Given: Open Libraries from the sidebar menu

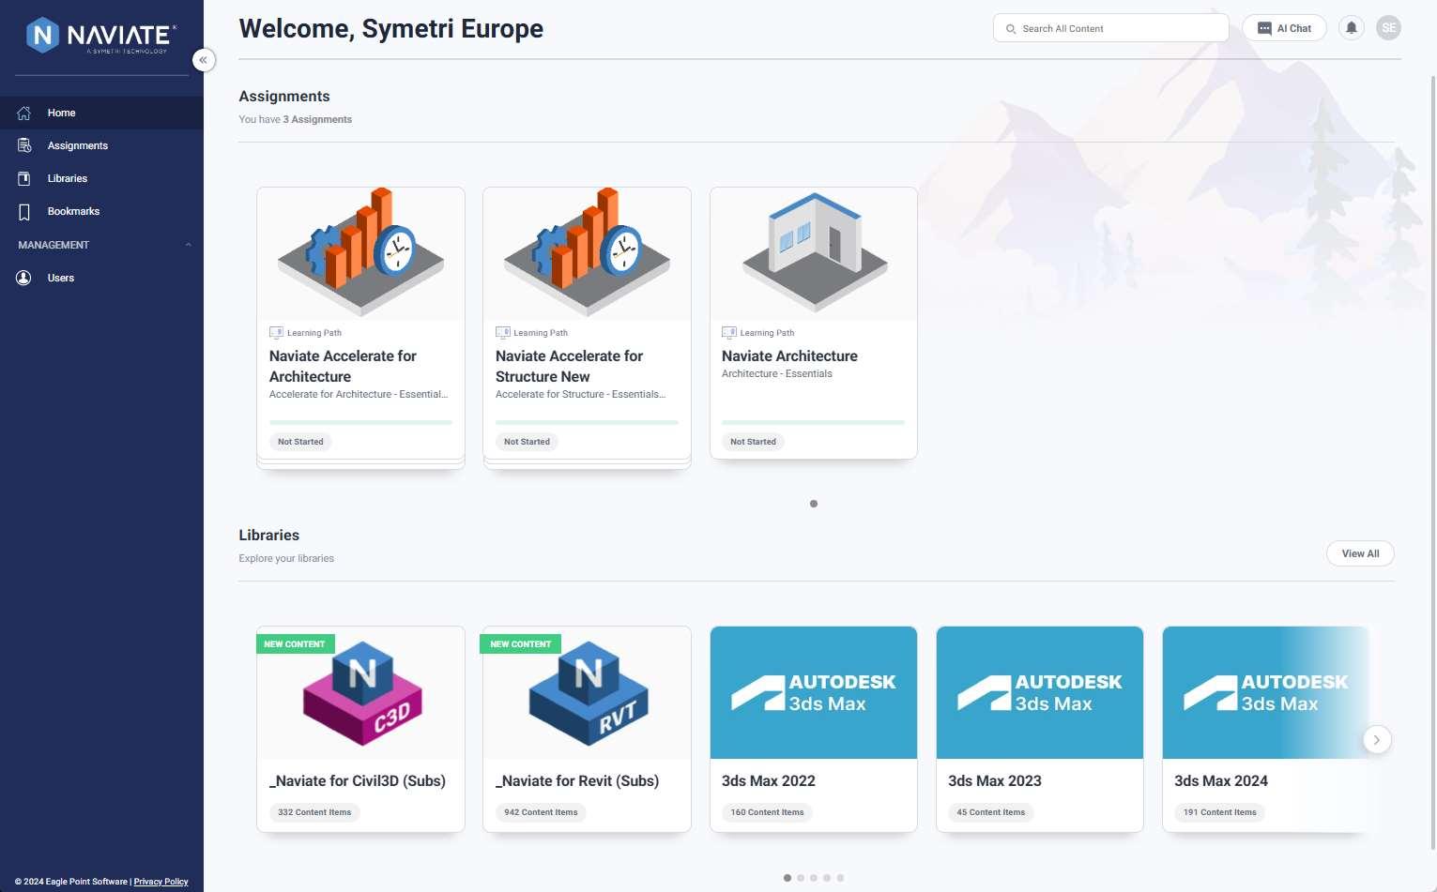Looking at the screenshot, I should [x=101, y=178].
